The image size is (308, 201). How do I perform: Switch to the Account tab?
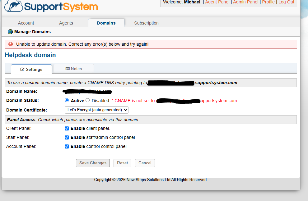tap(26, 23)
